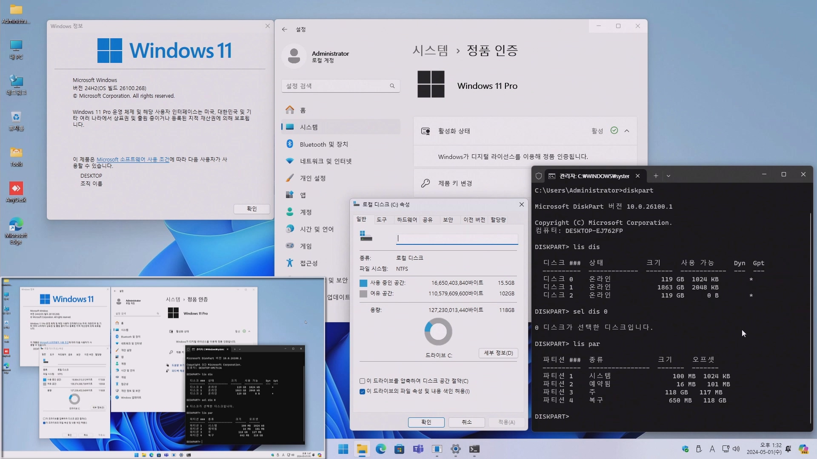Screen dimensions: 817x459
Task: Switch to the 도구 tab
Action: [x=382, y=220]
